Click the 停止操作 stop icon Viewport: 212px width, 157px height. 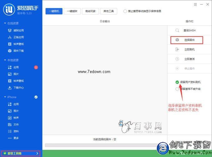pyautogui.click(x=177, y=68)
